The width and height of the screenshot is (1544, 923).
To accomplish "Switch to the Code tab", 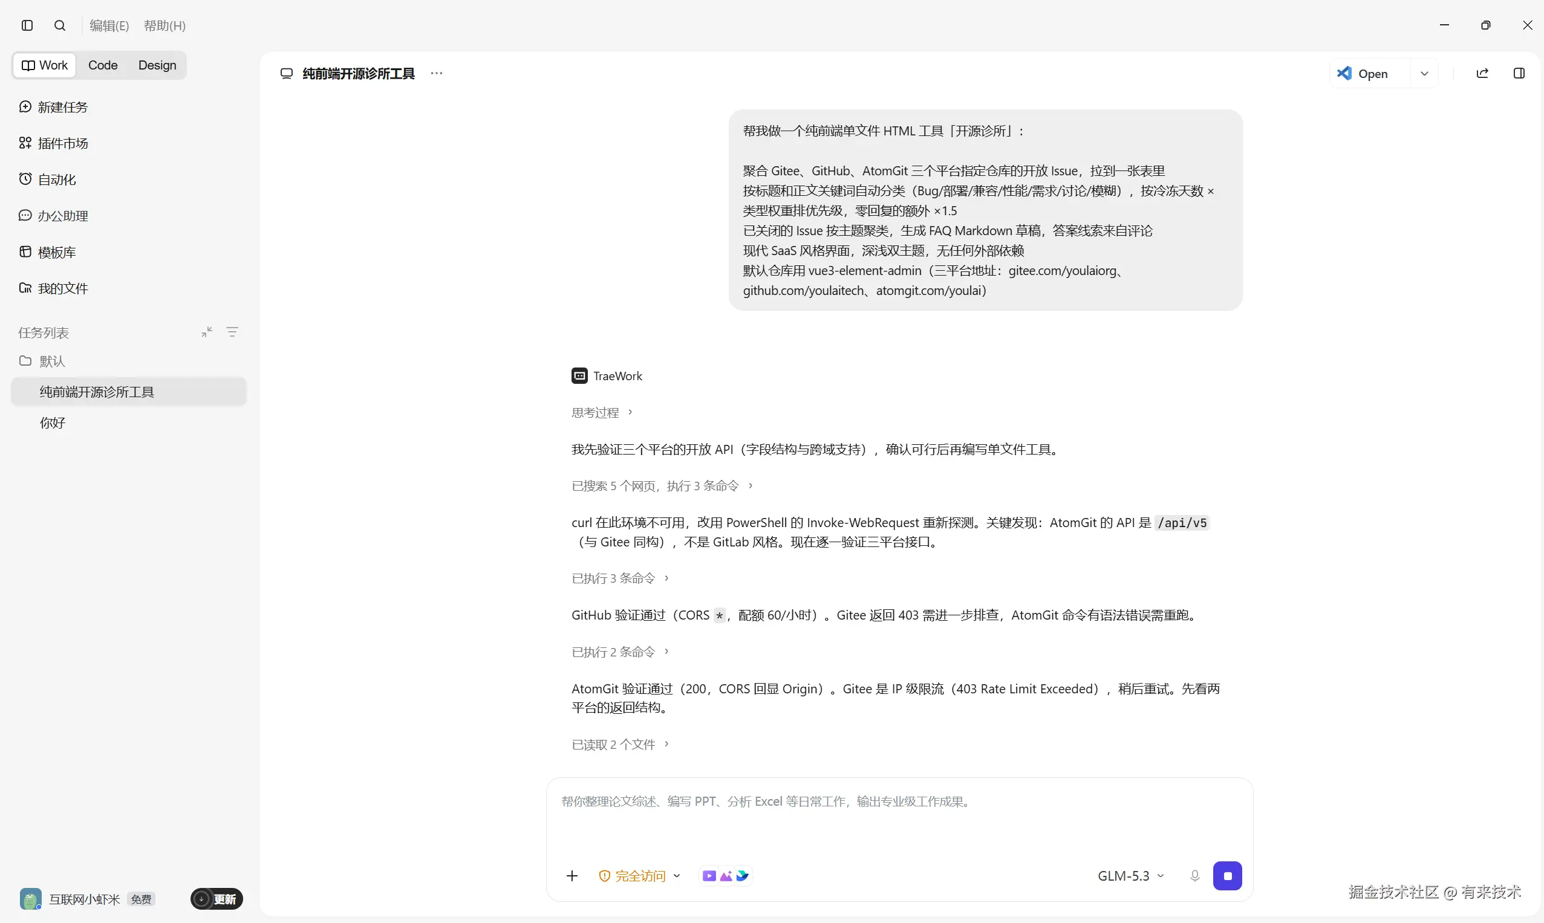I will coord(103,65).
